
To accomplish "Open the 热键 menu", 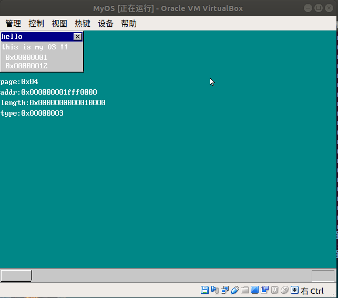I will 83,24.
